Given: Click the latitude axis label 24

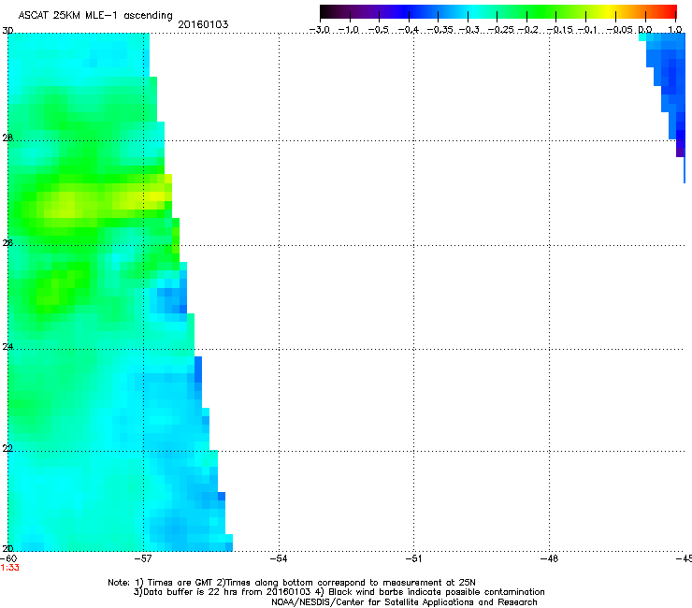Looking at the screenshot, I should tap(7, 347).
